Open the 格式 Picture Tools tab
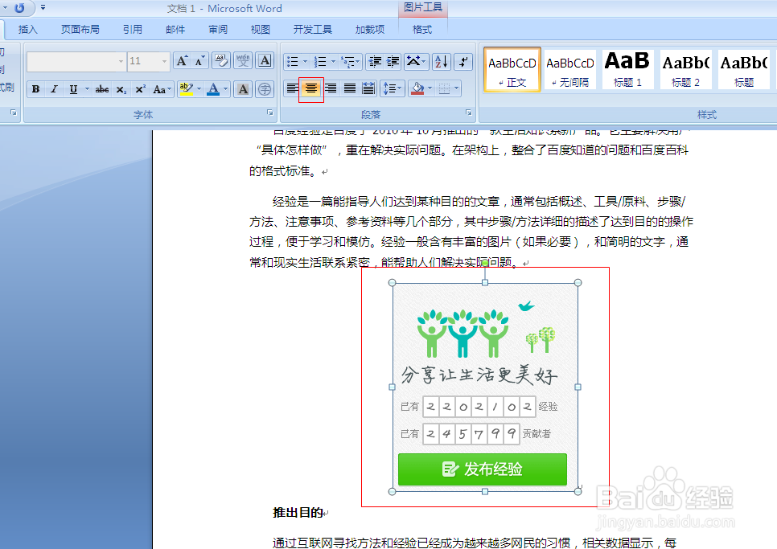 [x=422, y=29]
